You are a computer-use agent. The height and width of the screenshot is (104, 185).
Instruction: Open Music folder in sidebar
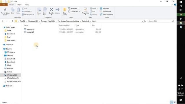coord(9,65)
